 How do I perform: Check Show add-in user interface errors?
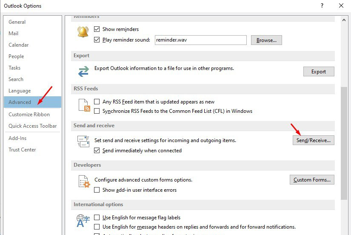[x=97, y=190]
